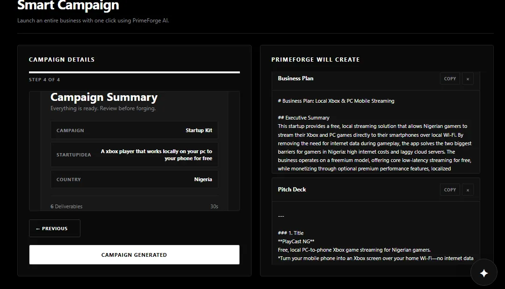Click the Campaign Generated button

pos(134,255)
